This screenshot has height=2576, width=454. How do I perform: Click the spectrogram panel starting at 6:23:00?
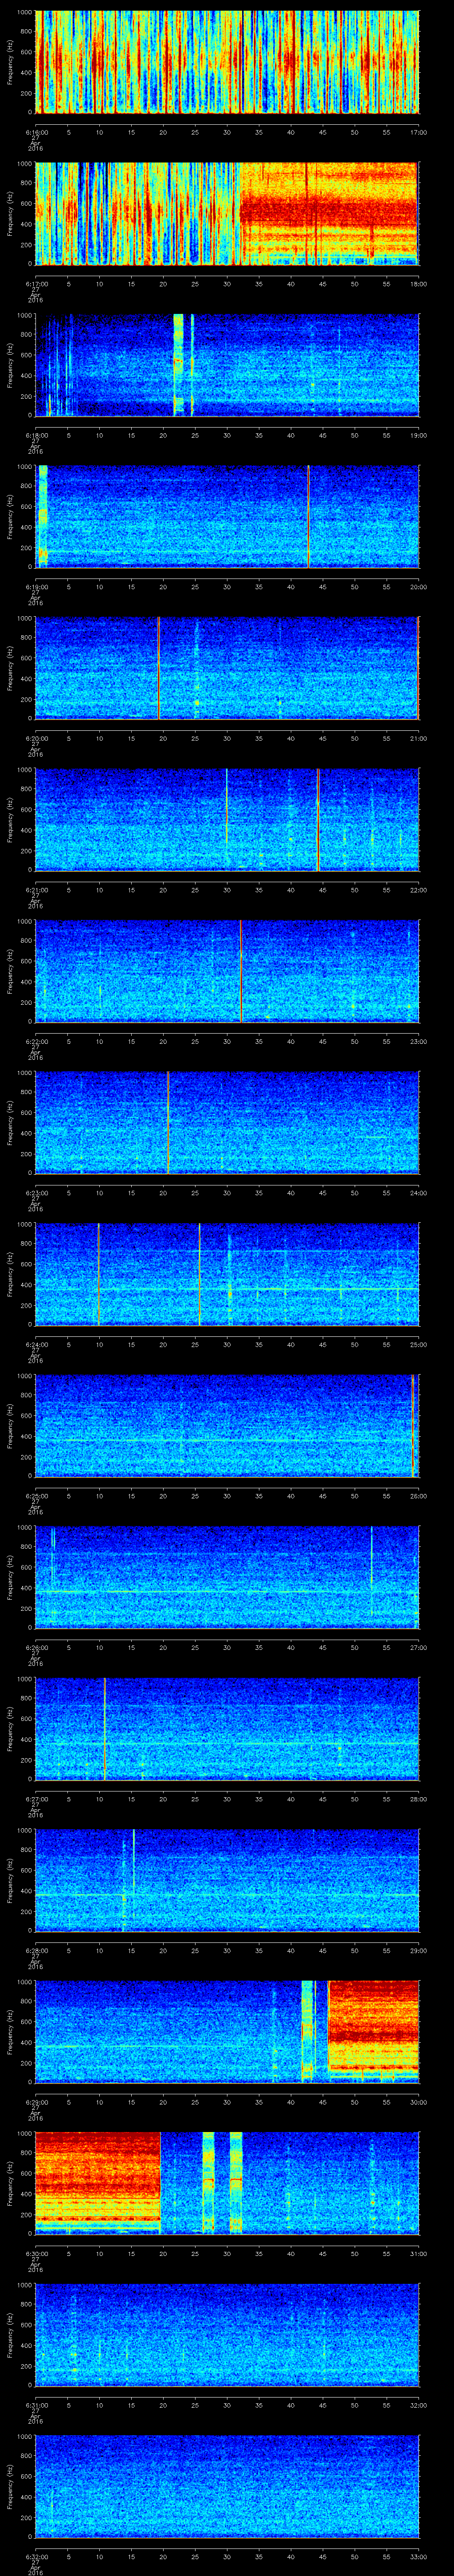[x=227, y=1123]
